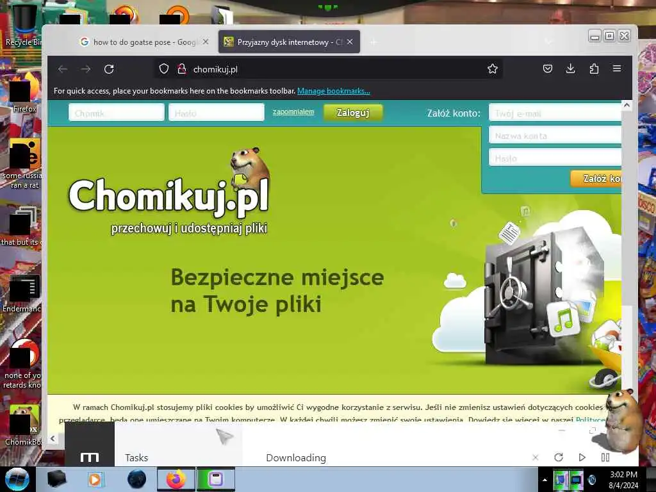Click the horizontal scrollbar left arrow
The width and height of the screenshot is (656, 492).
coord(53,438)
